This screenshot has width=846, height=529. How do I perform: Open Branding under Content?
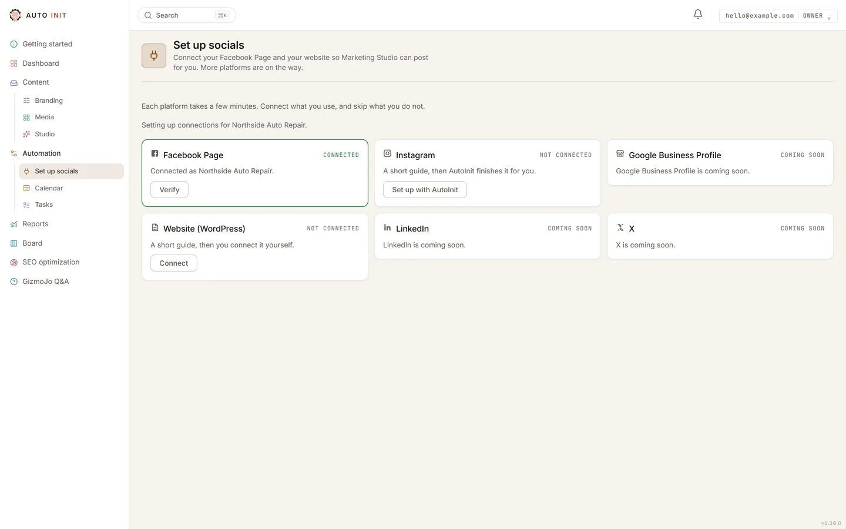coord(71,101)
